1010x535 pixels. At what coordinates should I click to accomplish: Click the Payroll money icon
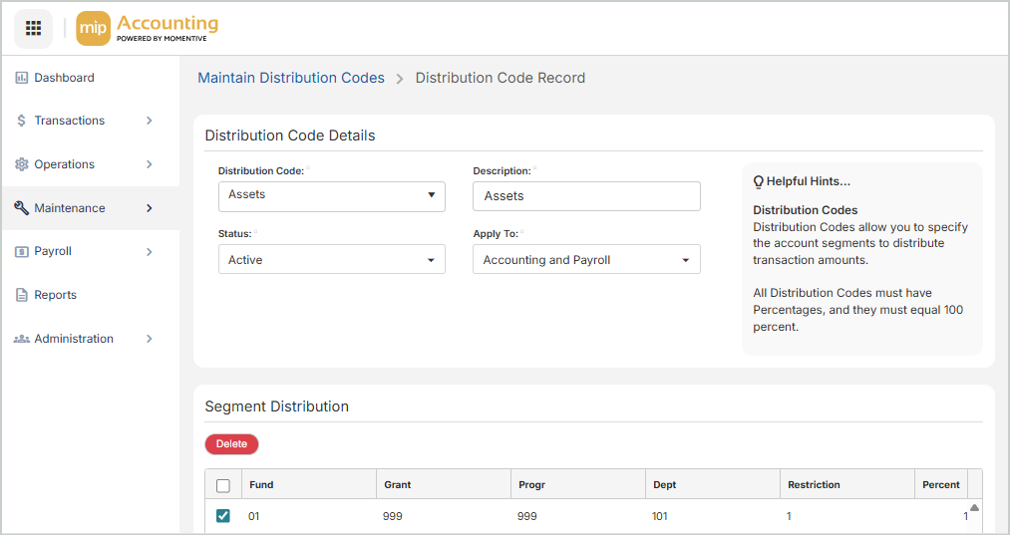tap(21, 252)
